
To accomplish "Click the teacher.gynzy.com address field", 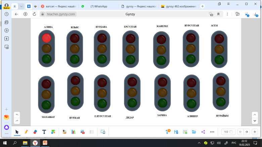I will [x=61, y=14].
